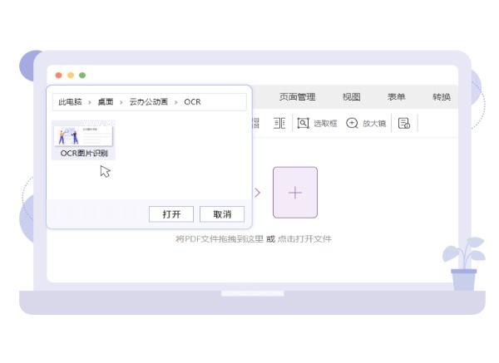Viewport: 499px width, 363px height.
Task: Switch to the 视图 tab
Action: [351, 97]
